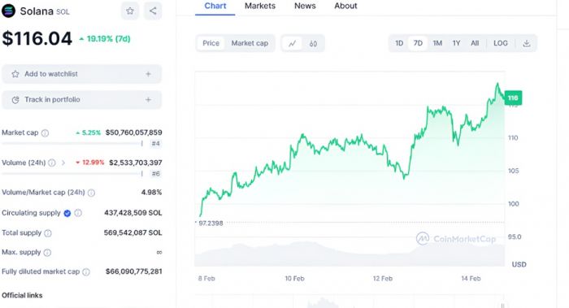The height and width of the screenshot is (308, 569).
Task: Expand Track in portfolio plus sign
Action: 148,100
